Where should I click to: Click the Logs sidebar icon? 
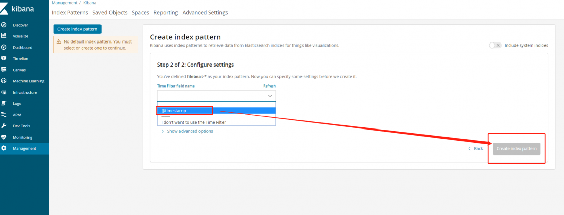4,103
